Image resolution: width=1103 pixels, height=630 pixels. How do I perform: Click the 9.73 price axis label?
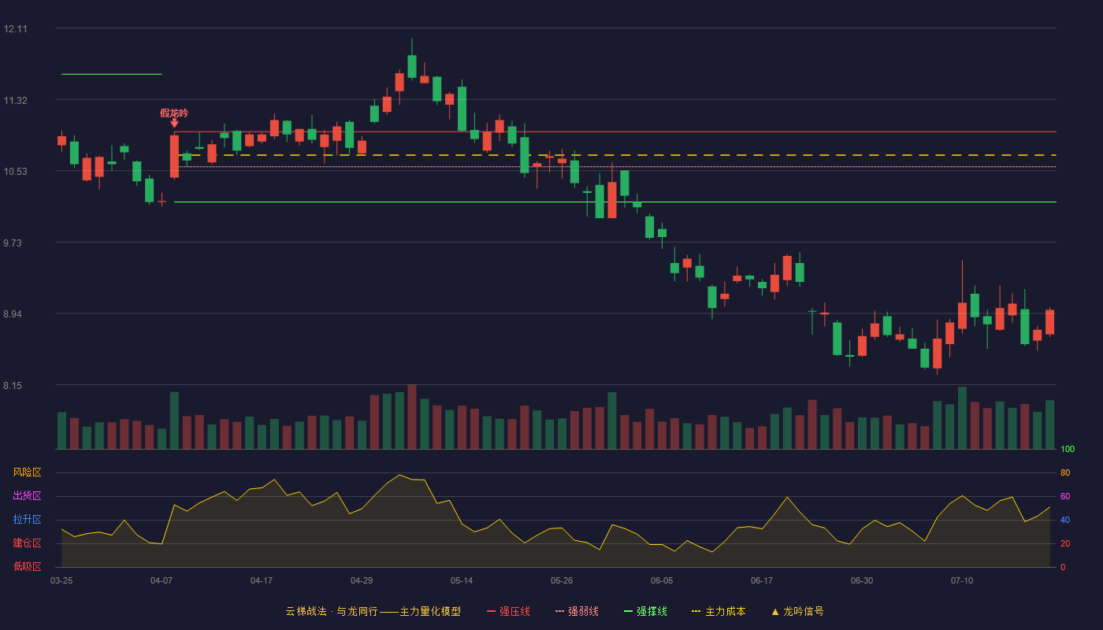coord(13,243)
